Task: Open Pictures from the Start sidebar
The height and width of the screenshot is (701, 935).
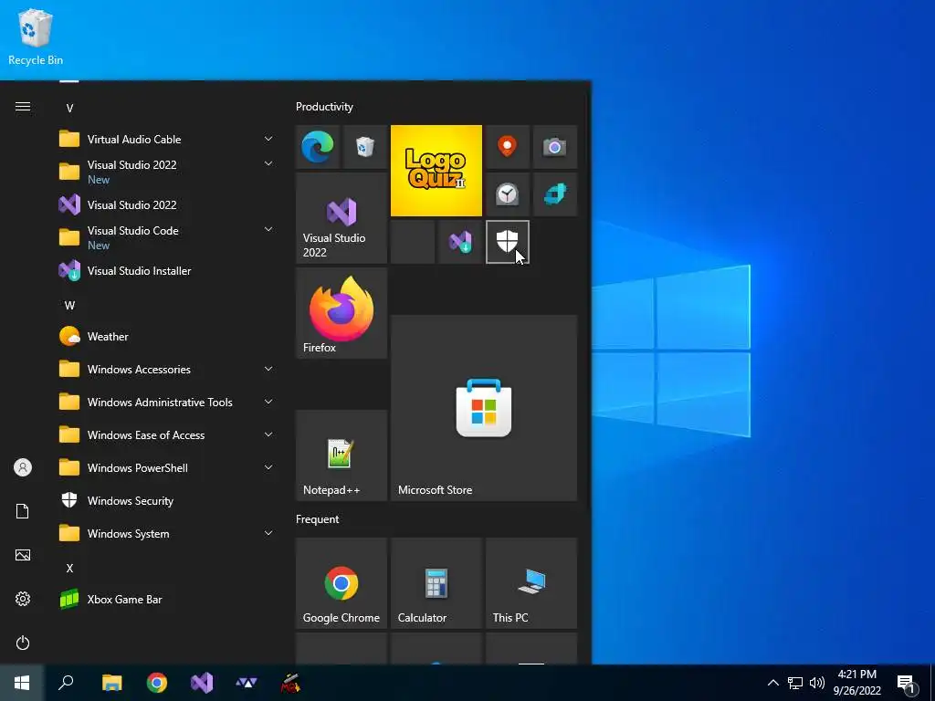Action: coord(23,555)
